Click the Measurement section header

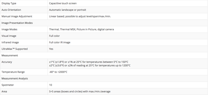(x=10, y=55)
